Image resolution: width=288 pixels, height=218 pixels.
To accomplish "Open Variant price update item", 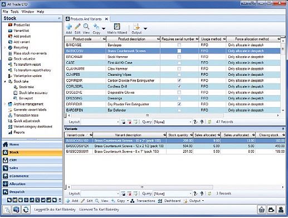I will pyautogui.click(x=28, y=76).
